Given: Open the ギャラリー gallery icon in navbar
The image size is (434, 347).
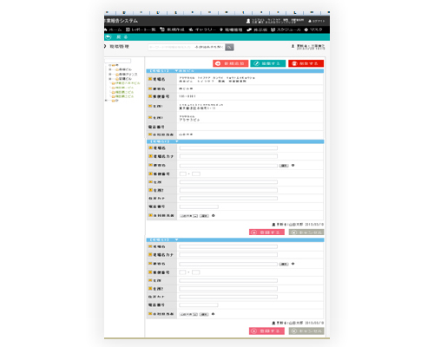Looking at the screenshot, I should [x=191, y=29].
